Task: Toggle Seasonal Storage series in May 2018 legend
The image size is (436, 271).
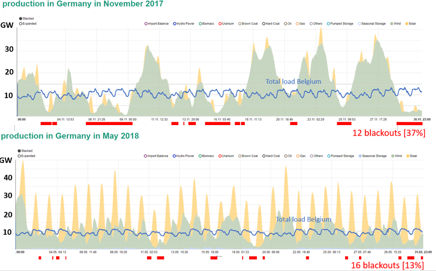Action: pos(372,156)
